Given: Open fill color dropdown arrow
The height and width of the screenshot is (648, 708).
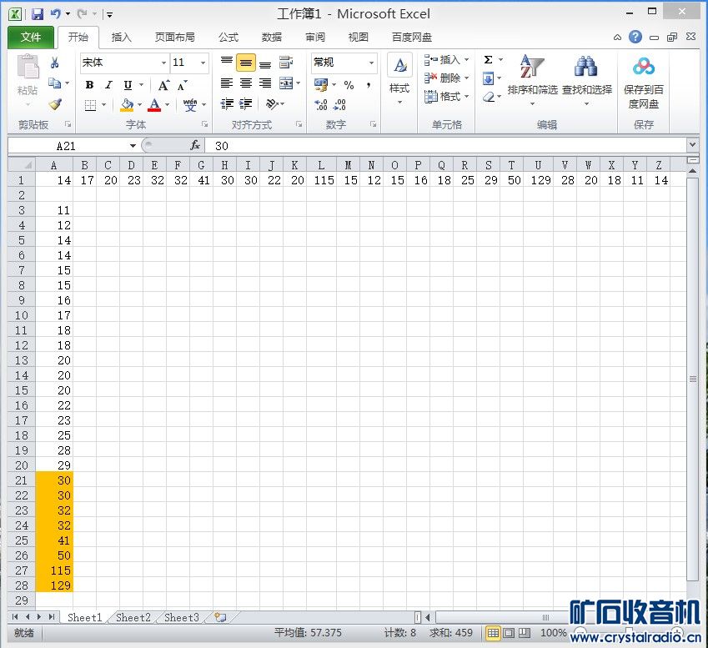Looking at the screenshot, I should 139,105.
